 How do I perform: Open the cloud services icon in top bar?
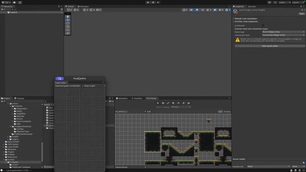[14, 2]
